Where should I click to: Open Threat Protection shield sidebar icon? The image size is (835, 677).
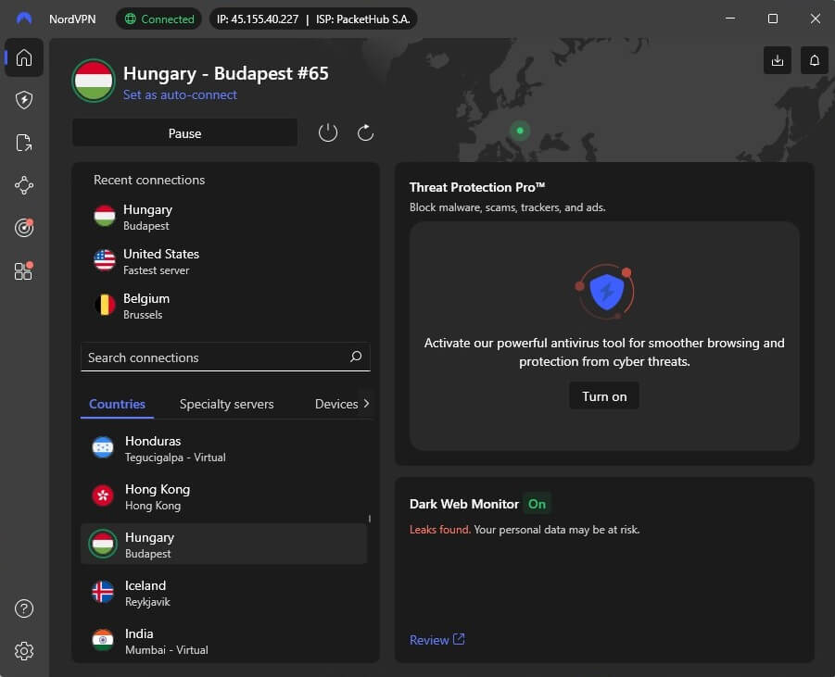point(24,100)
